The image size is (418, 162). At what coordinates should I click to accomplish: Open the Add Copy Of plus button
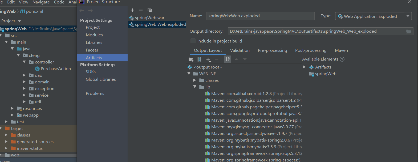208,59
